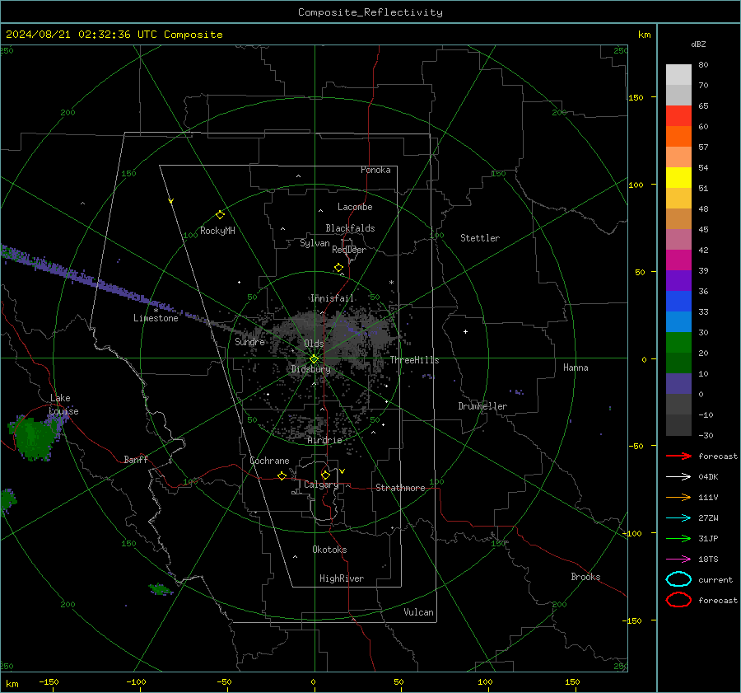Viewport: 741px width, 693px height.
Task: Click the ThreeHills label
Action: pyautogui.click(x=414, y=360)
